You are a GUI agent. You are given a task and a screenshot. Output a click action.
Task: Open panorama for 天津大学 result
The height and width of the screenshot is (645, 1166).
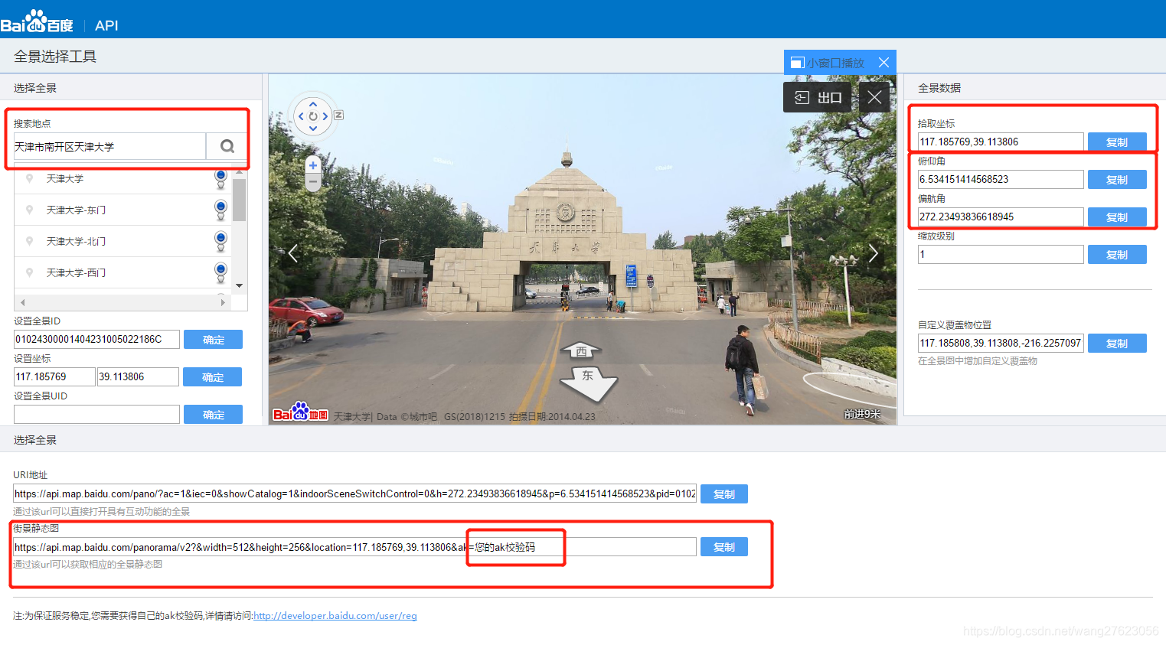(x=220, y=178)
